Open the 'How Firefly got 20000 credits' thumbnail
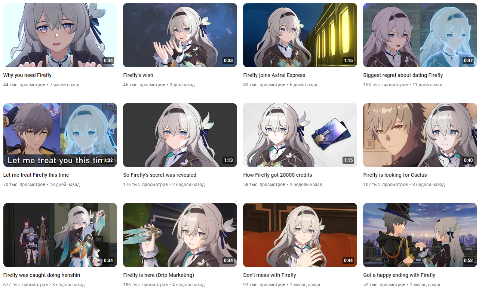Image resolution: width=482 pixels, height=290 pixels. [x=300, y=135]
